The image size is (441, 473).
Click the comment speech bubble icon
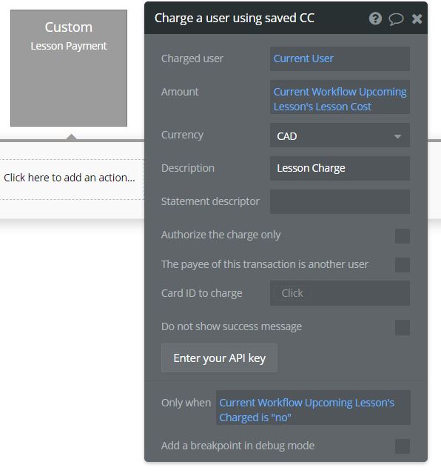coord(396,19)
